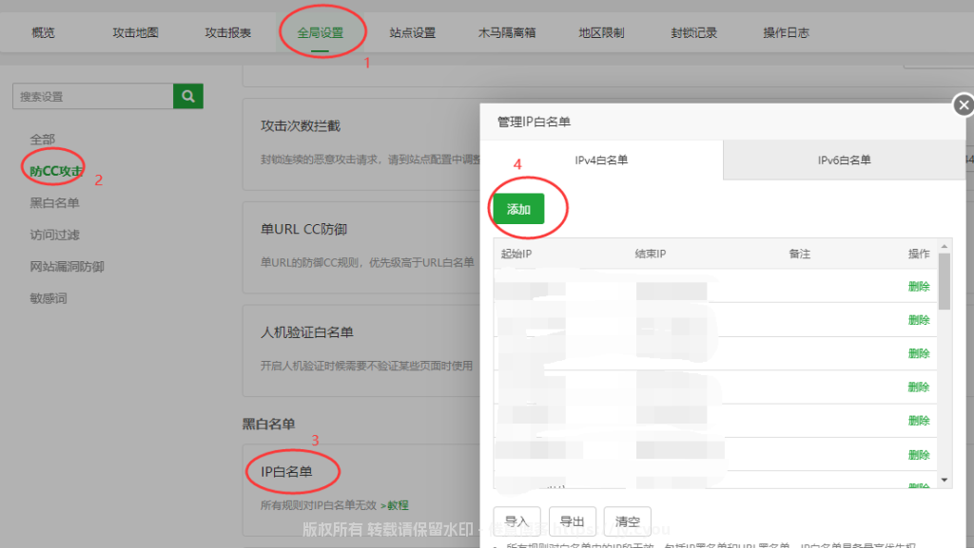Open the 攻击报表 tab
The image size is (974, 548).
(x=228, y=32)
